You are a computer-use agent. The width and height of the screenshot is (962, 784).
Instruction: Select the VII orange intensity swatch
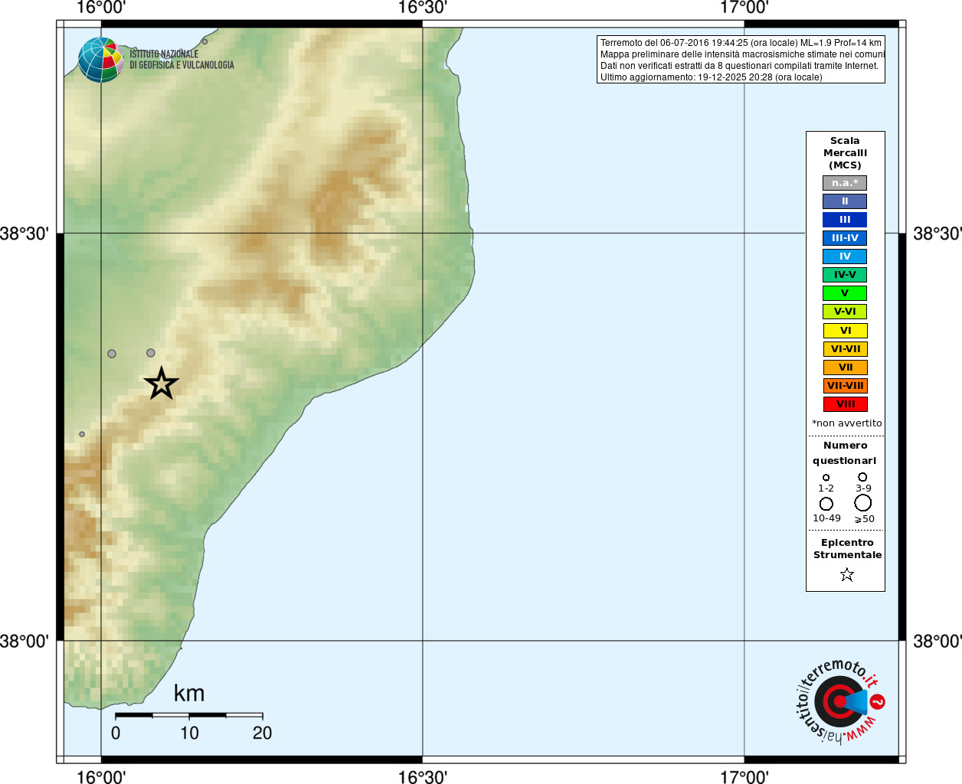tap(846, 367)
